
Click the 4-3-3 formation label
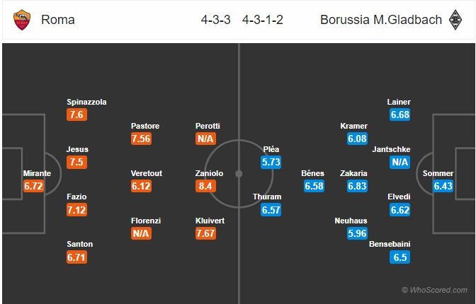click(x=215, y=20)
